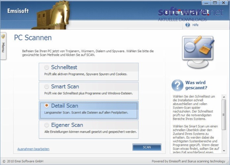Click the 'Eigener Scan' option title

(x=67, y=125)
